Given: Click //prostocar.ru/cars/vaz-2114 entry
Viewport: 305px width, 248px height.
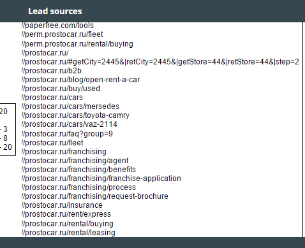Looking at the screenshot, I should coord(70,124).
